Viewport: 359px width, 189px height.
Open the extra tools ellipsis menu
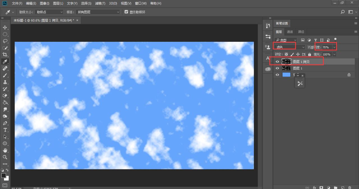(5, 164)
